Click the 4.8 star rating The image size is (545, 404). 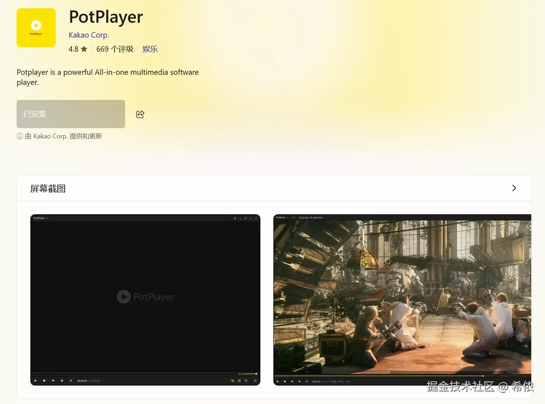[x=78, y=49]
